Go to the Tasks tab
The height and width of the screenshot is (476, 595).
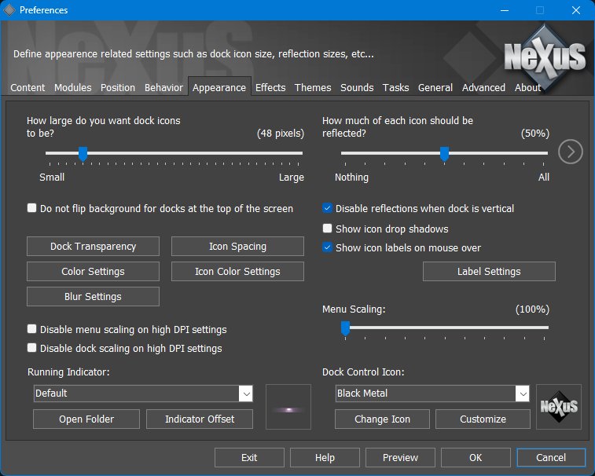pos(395,88)
